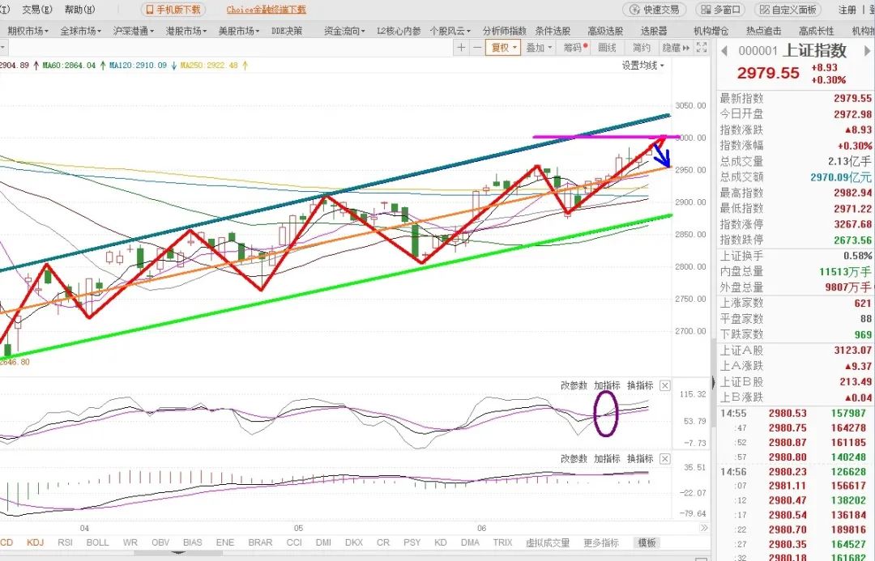Image resolution: width=875 pixels, height=561 pixels.
Task: Go to previous stock with left arrow
Action: pos(724,51)
